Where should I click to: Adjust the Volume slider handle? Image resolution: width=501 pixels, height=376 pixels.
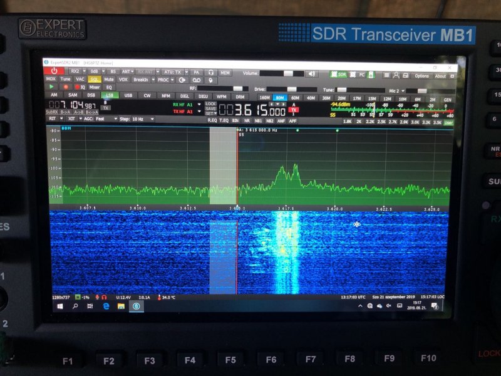point(288,73)
